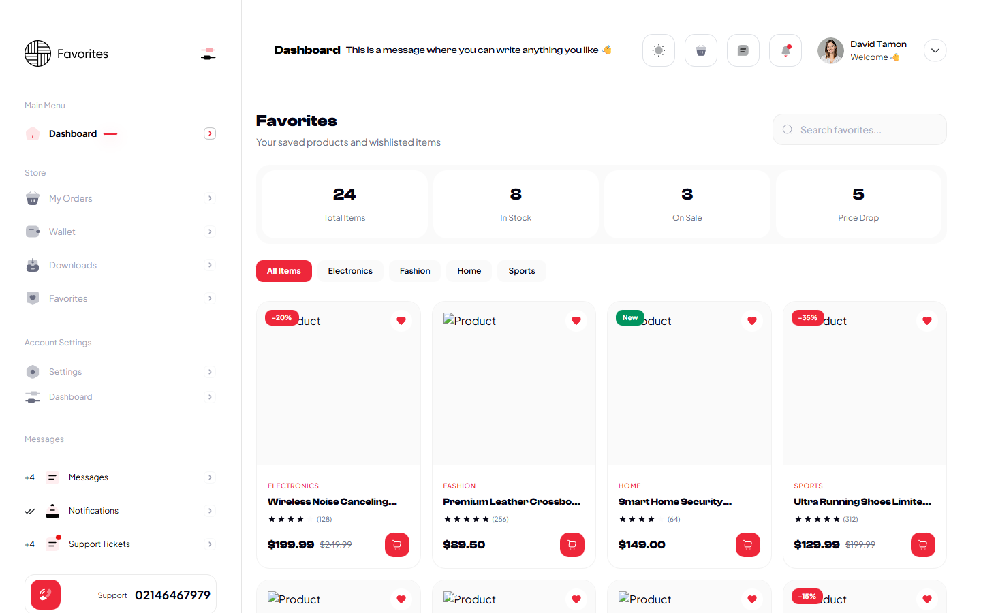Toggle light/dark theme sun icon
The width and height of the screenshot is (981, 613).
[x=658, y=50]
